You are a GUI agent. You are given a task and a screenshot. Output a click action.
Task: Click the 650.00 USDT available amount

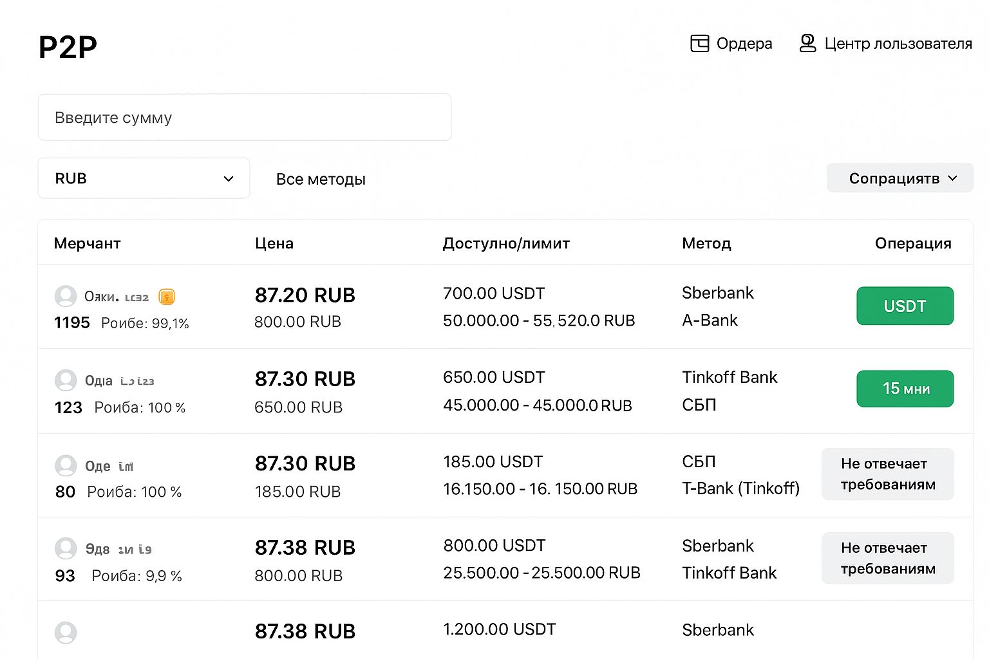click(494, 377)
